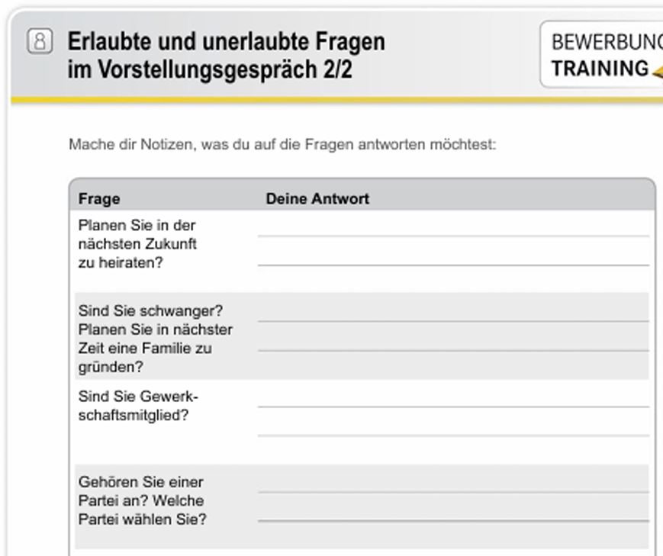Click the 'Frage' column header

tap(99, 199)
